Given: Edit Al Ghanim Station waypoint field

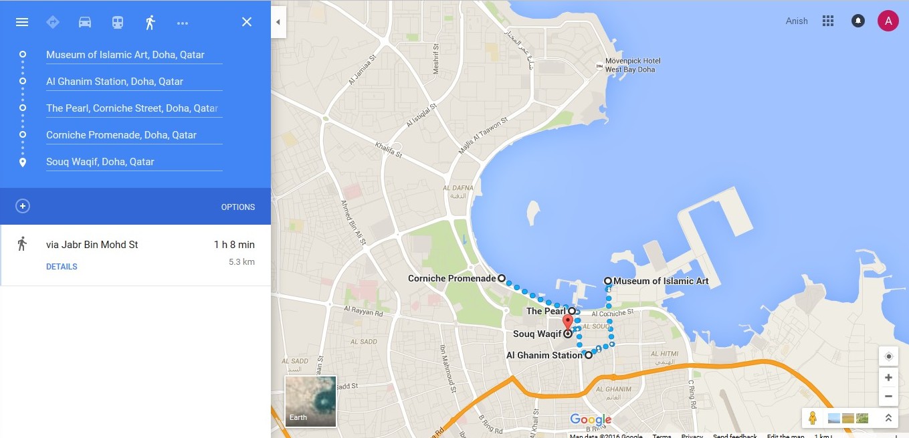Looking at the screenshot, I should click(x=134, y=82).
